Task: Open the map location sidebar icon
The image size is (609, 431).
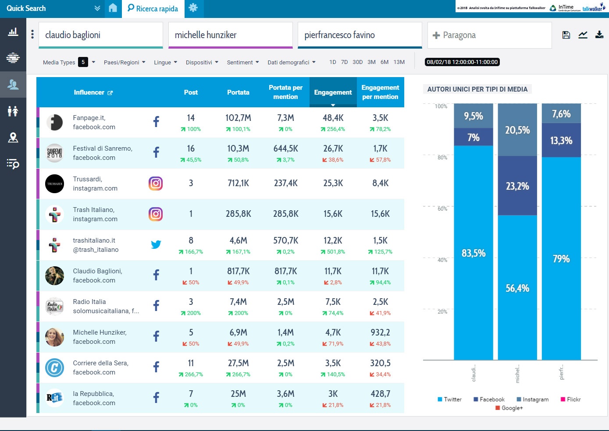Action: pos(13,138)
